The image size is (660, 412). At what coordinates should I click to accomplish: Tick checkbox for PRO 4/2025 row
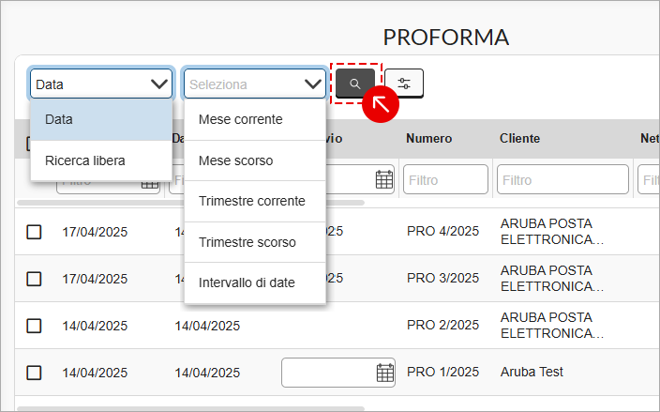click(x=34, y=232)
